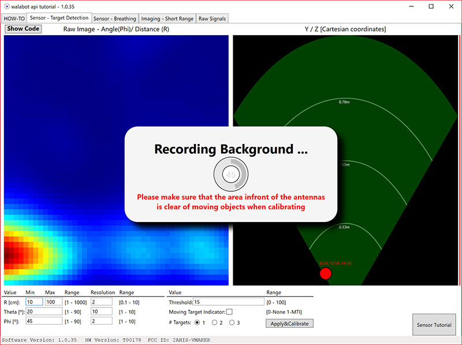Click the red target coordinates label

336,264
